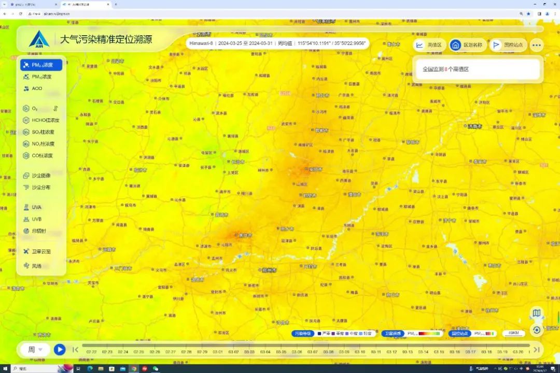Toggle the 高值区 high-value zone button
This screenshot has width=560, height=373.
click(428, 45)
